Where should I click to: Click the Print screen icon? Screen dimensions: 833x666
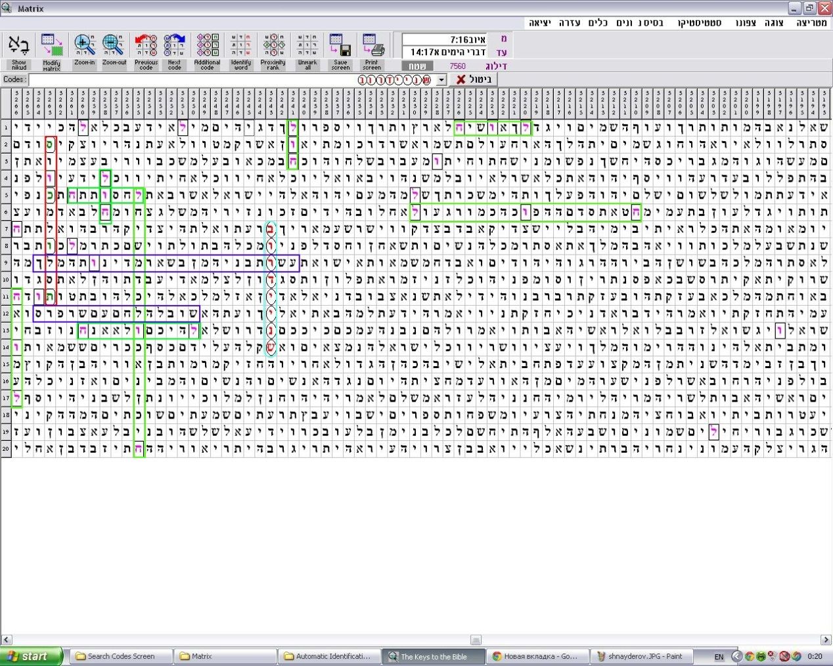[x=372, y=46]
